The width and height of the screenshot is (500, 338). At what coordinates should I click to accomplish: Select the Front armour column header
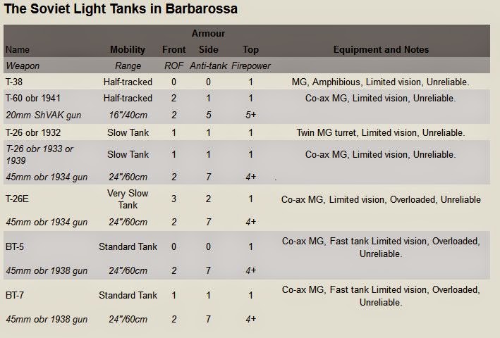[x=173, y=50]
